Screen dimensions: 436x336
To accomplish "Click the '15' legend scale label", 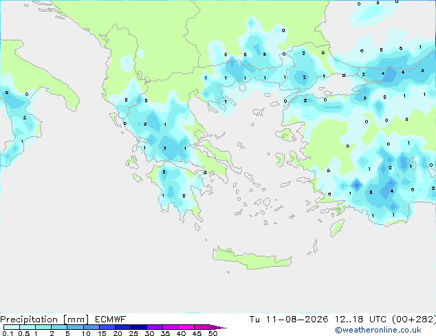I will [x=102, y=333].
